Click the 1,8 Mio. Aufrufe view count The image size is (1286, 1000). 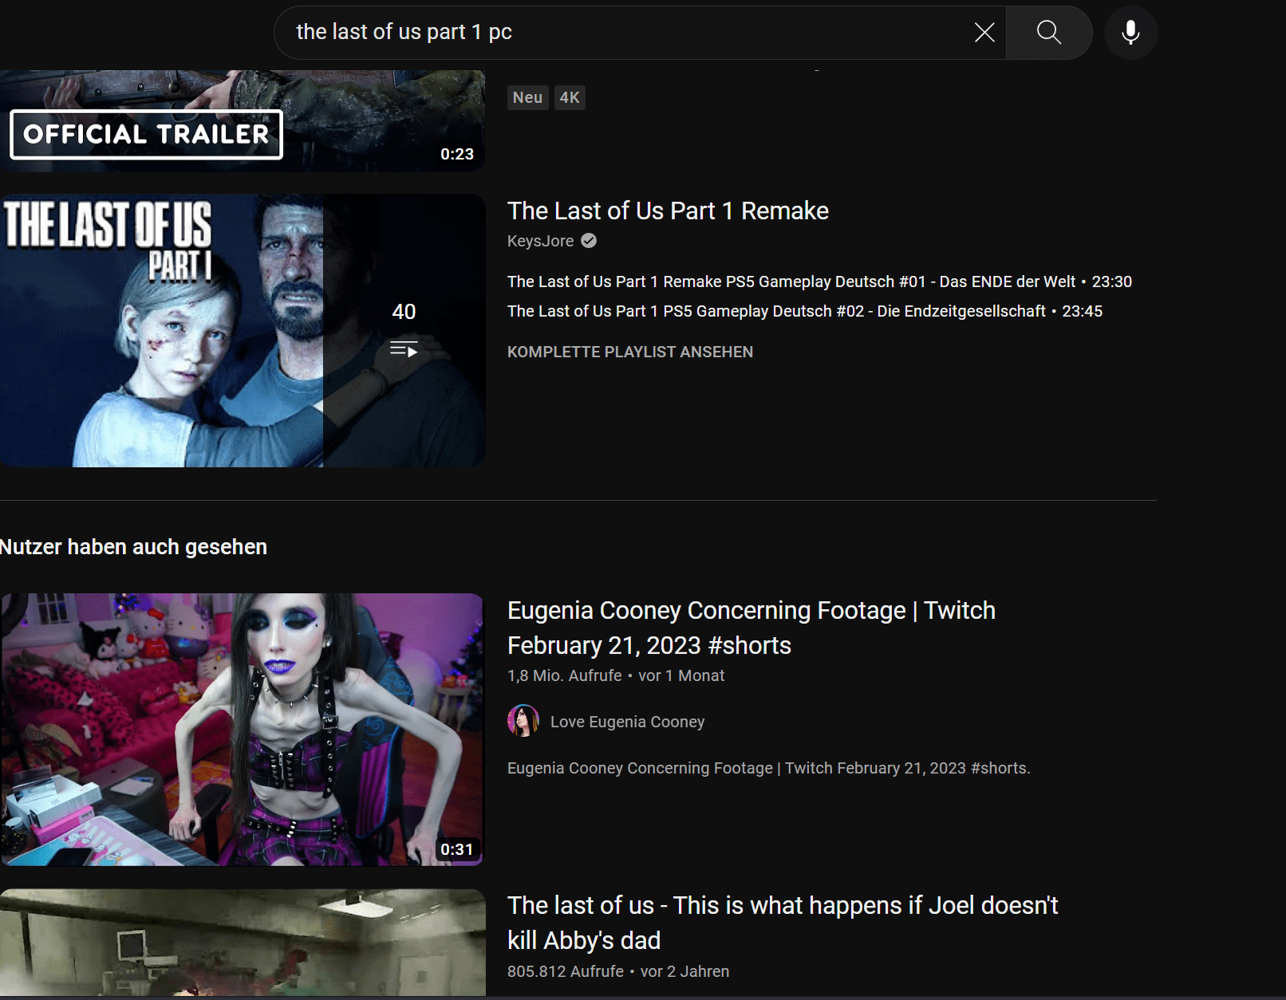(565, 675)
